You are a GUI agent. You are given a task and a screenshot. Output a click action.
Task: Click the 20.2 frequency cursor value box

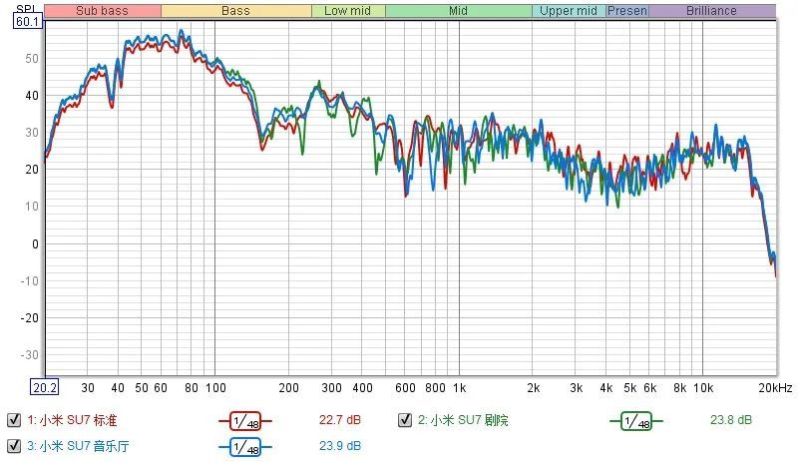[45, 387]
